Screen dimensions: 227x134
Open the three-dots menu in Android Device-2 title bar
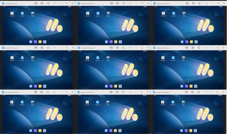(206, 3)
